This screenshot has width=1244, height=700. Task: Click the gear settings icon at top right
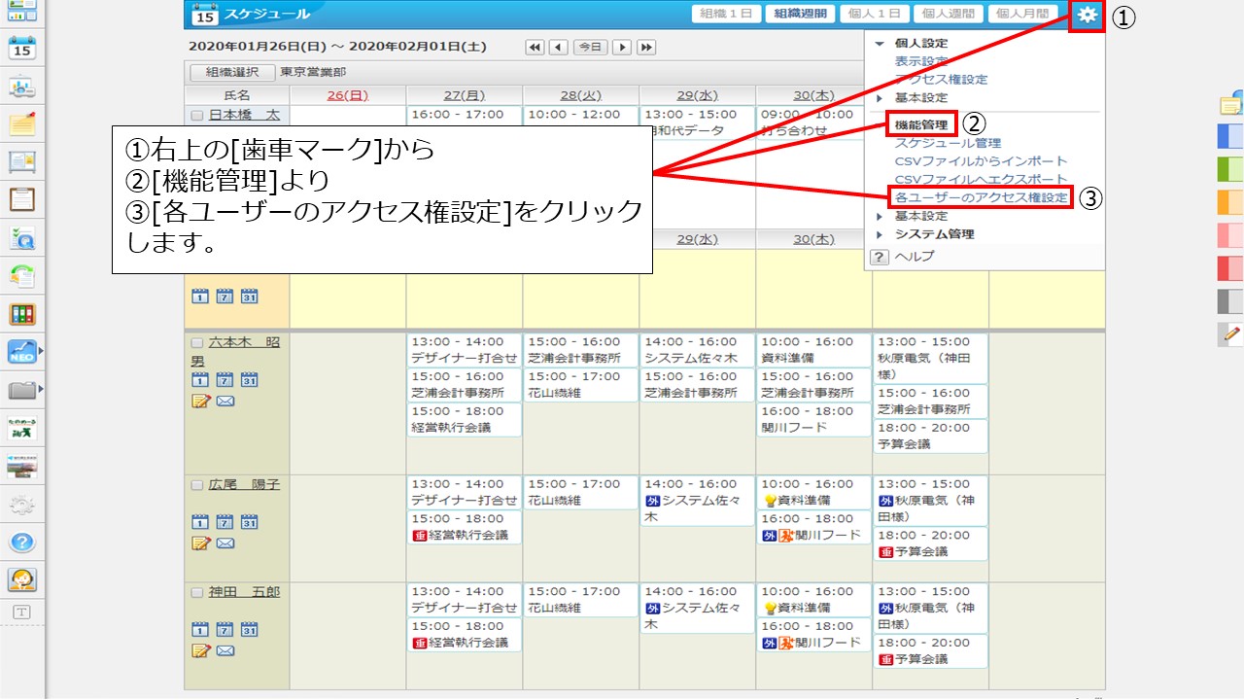coord(1087,15)
